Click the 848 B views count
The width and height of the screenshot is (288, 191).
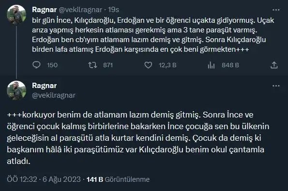(x=230, y=65)
